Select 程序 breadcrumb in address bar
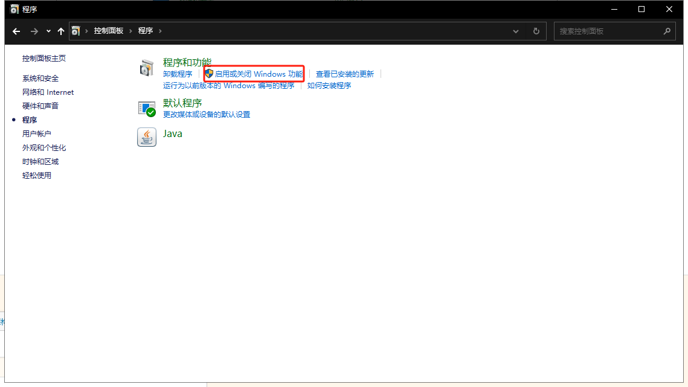Screen dimensions: 688x387 click(x=145, y=31)
